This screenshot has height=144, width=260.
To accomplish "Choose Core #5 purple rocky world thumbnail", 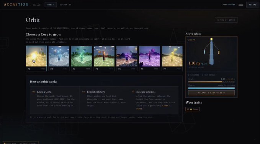I will (x=127, y=58).
